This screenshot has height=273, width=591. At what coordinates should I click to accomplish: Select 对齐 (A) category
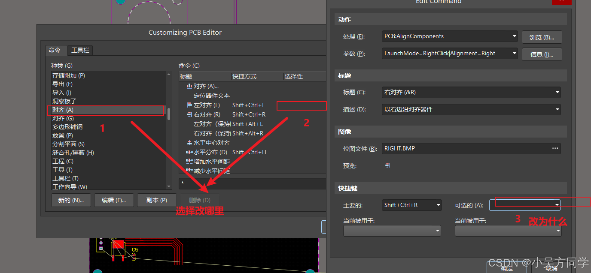point(108,110)
